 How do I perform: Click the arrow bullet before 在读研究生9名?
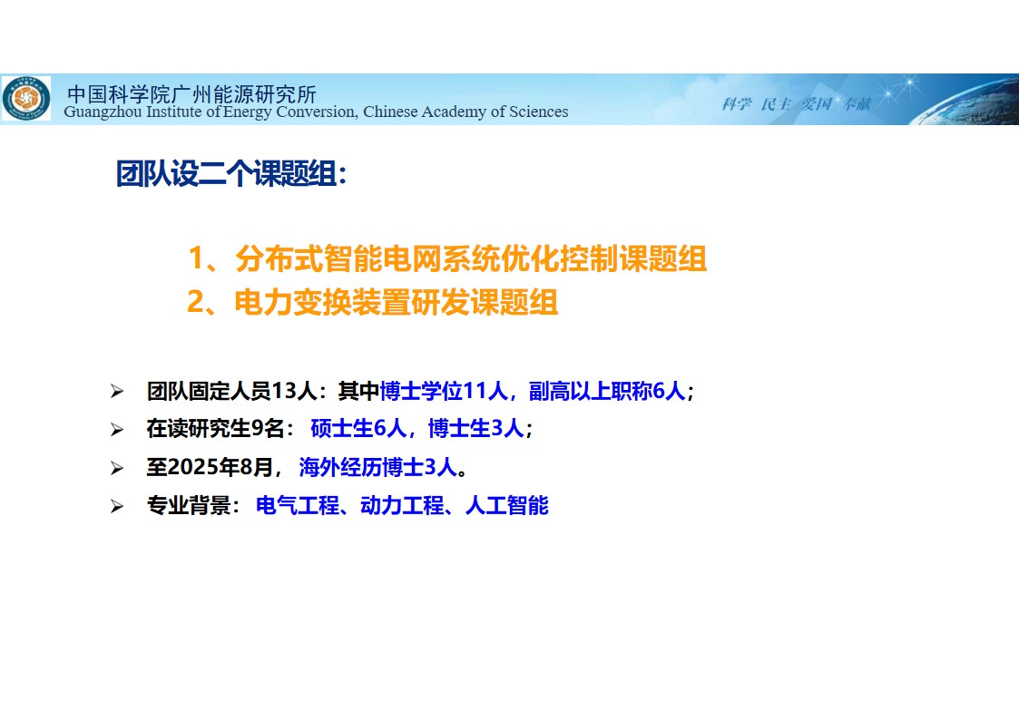pos(116,430)
